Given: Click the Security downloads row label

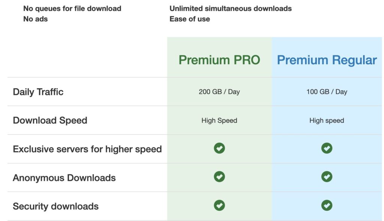Looking at the screenshot, I should [55, 206].
